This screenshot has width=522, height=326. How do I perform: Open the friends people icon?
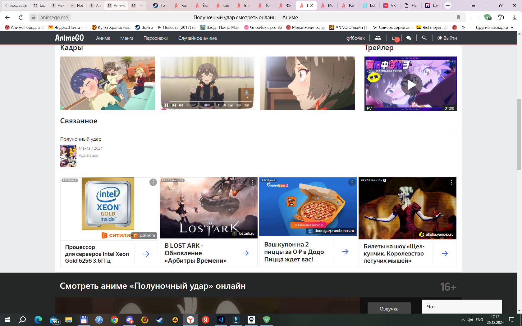click(x=378, y=38)
